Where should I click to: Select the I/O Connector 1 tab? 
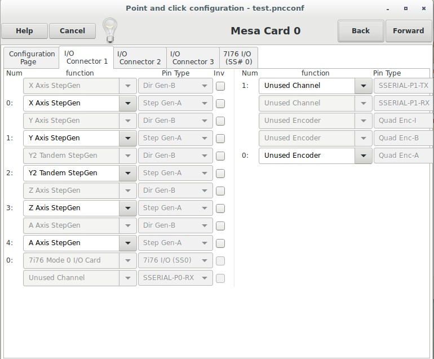[86, 57]
